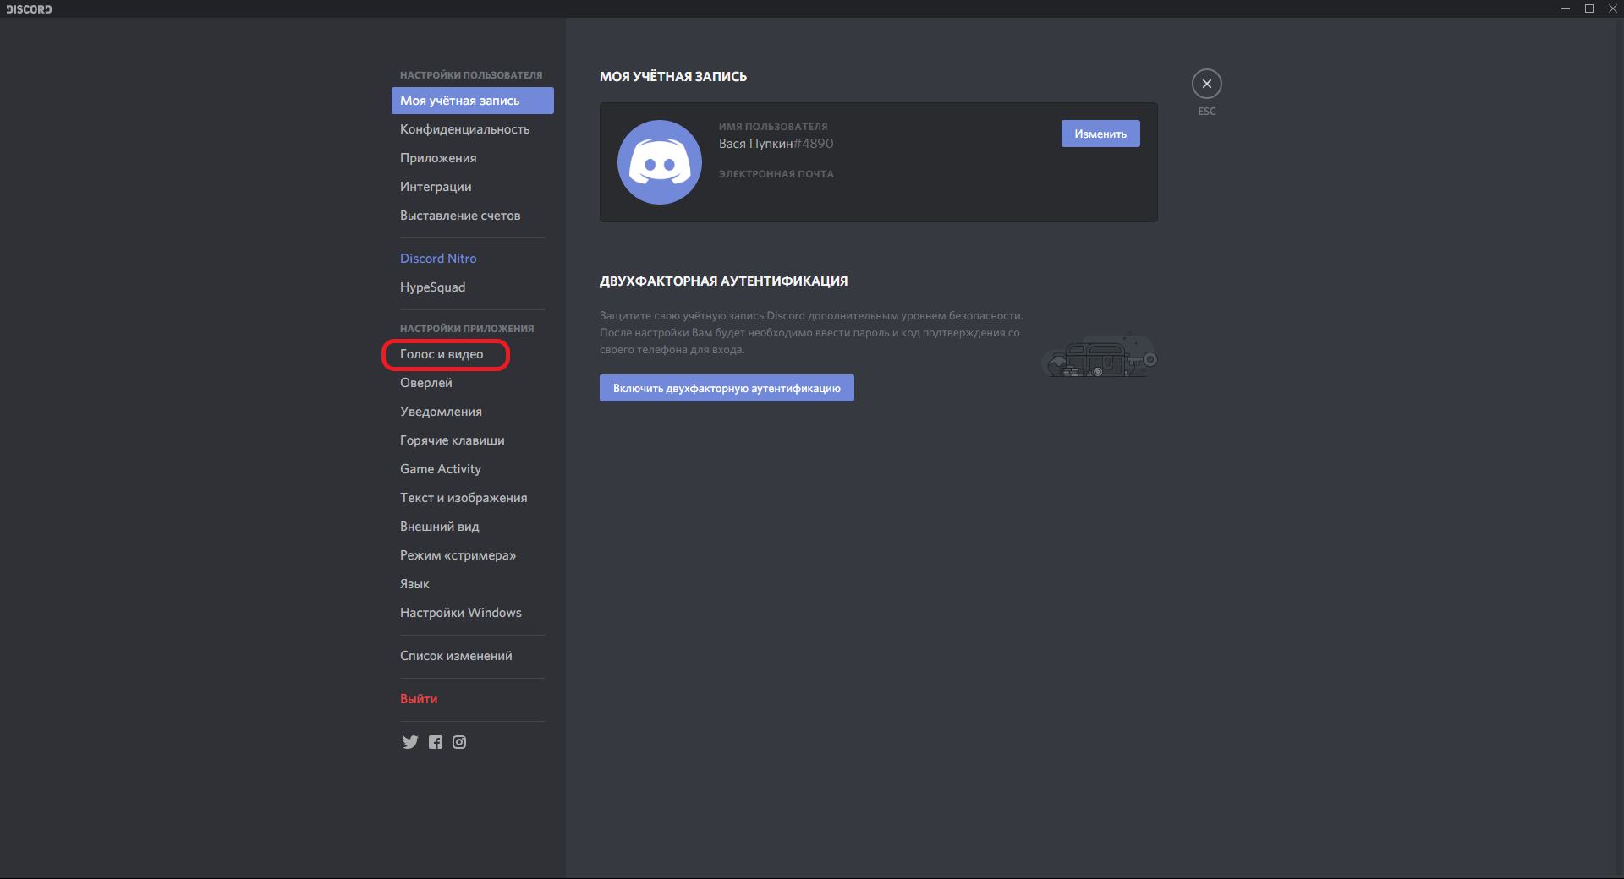
Task: Open Приложения settings
Action: coord(473,158)
